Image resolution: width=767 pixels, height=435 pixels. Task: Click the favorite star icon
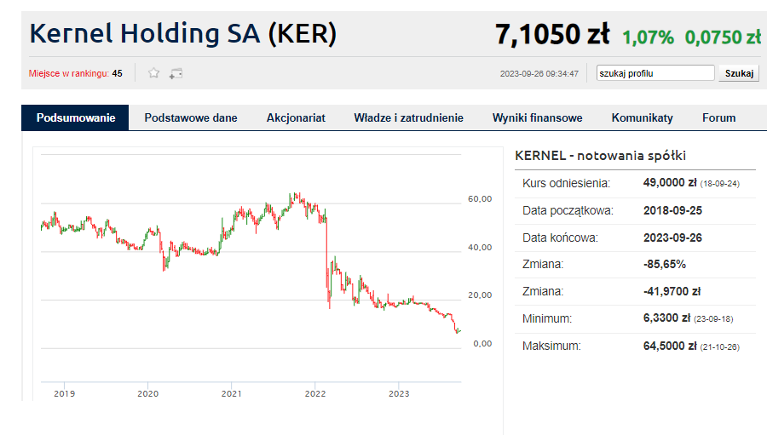pyautogui.click(x=154, y=73)
